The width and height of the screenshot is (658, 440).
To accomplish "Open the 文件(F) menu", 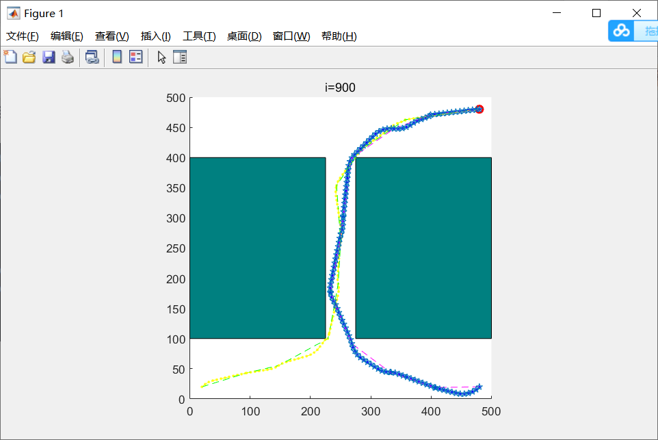I will (x=23, y=36).
